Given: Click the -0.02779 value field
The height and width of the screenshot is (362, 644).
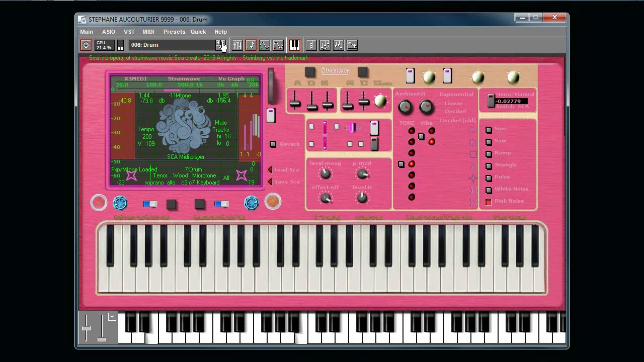Looking at the screenshot, I should [x=512, y=101].
